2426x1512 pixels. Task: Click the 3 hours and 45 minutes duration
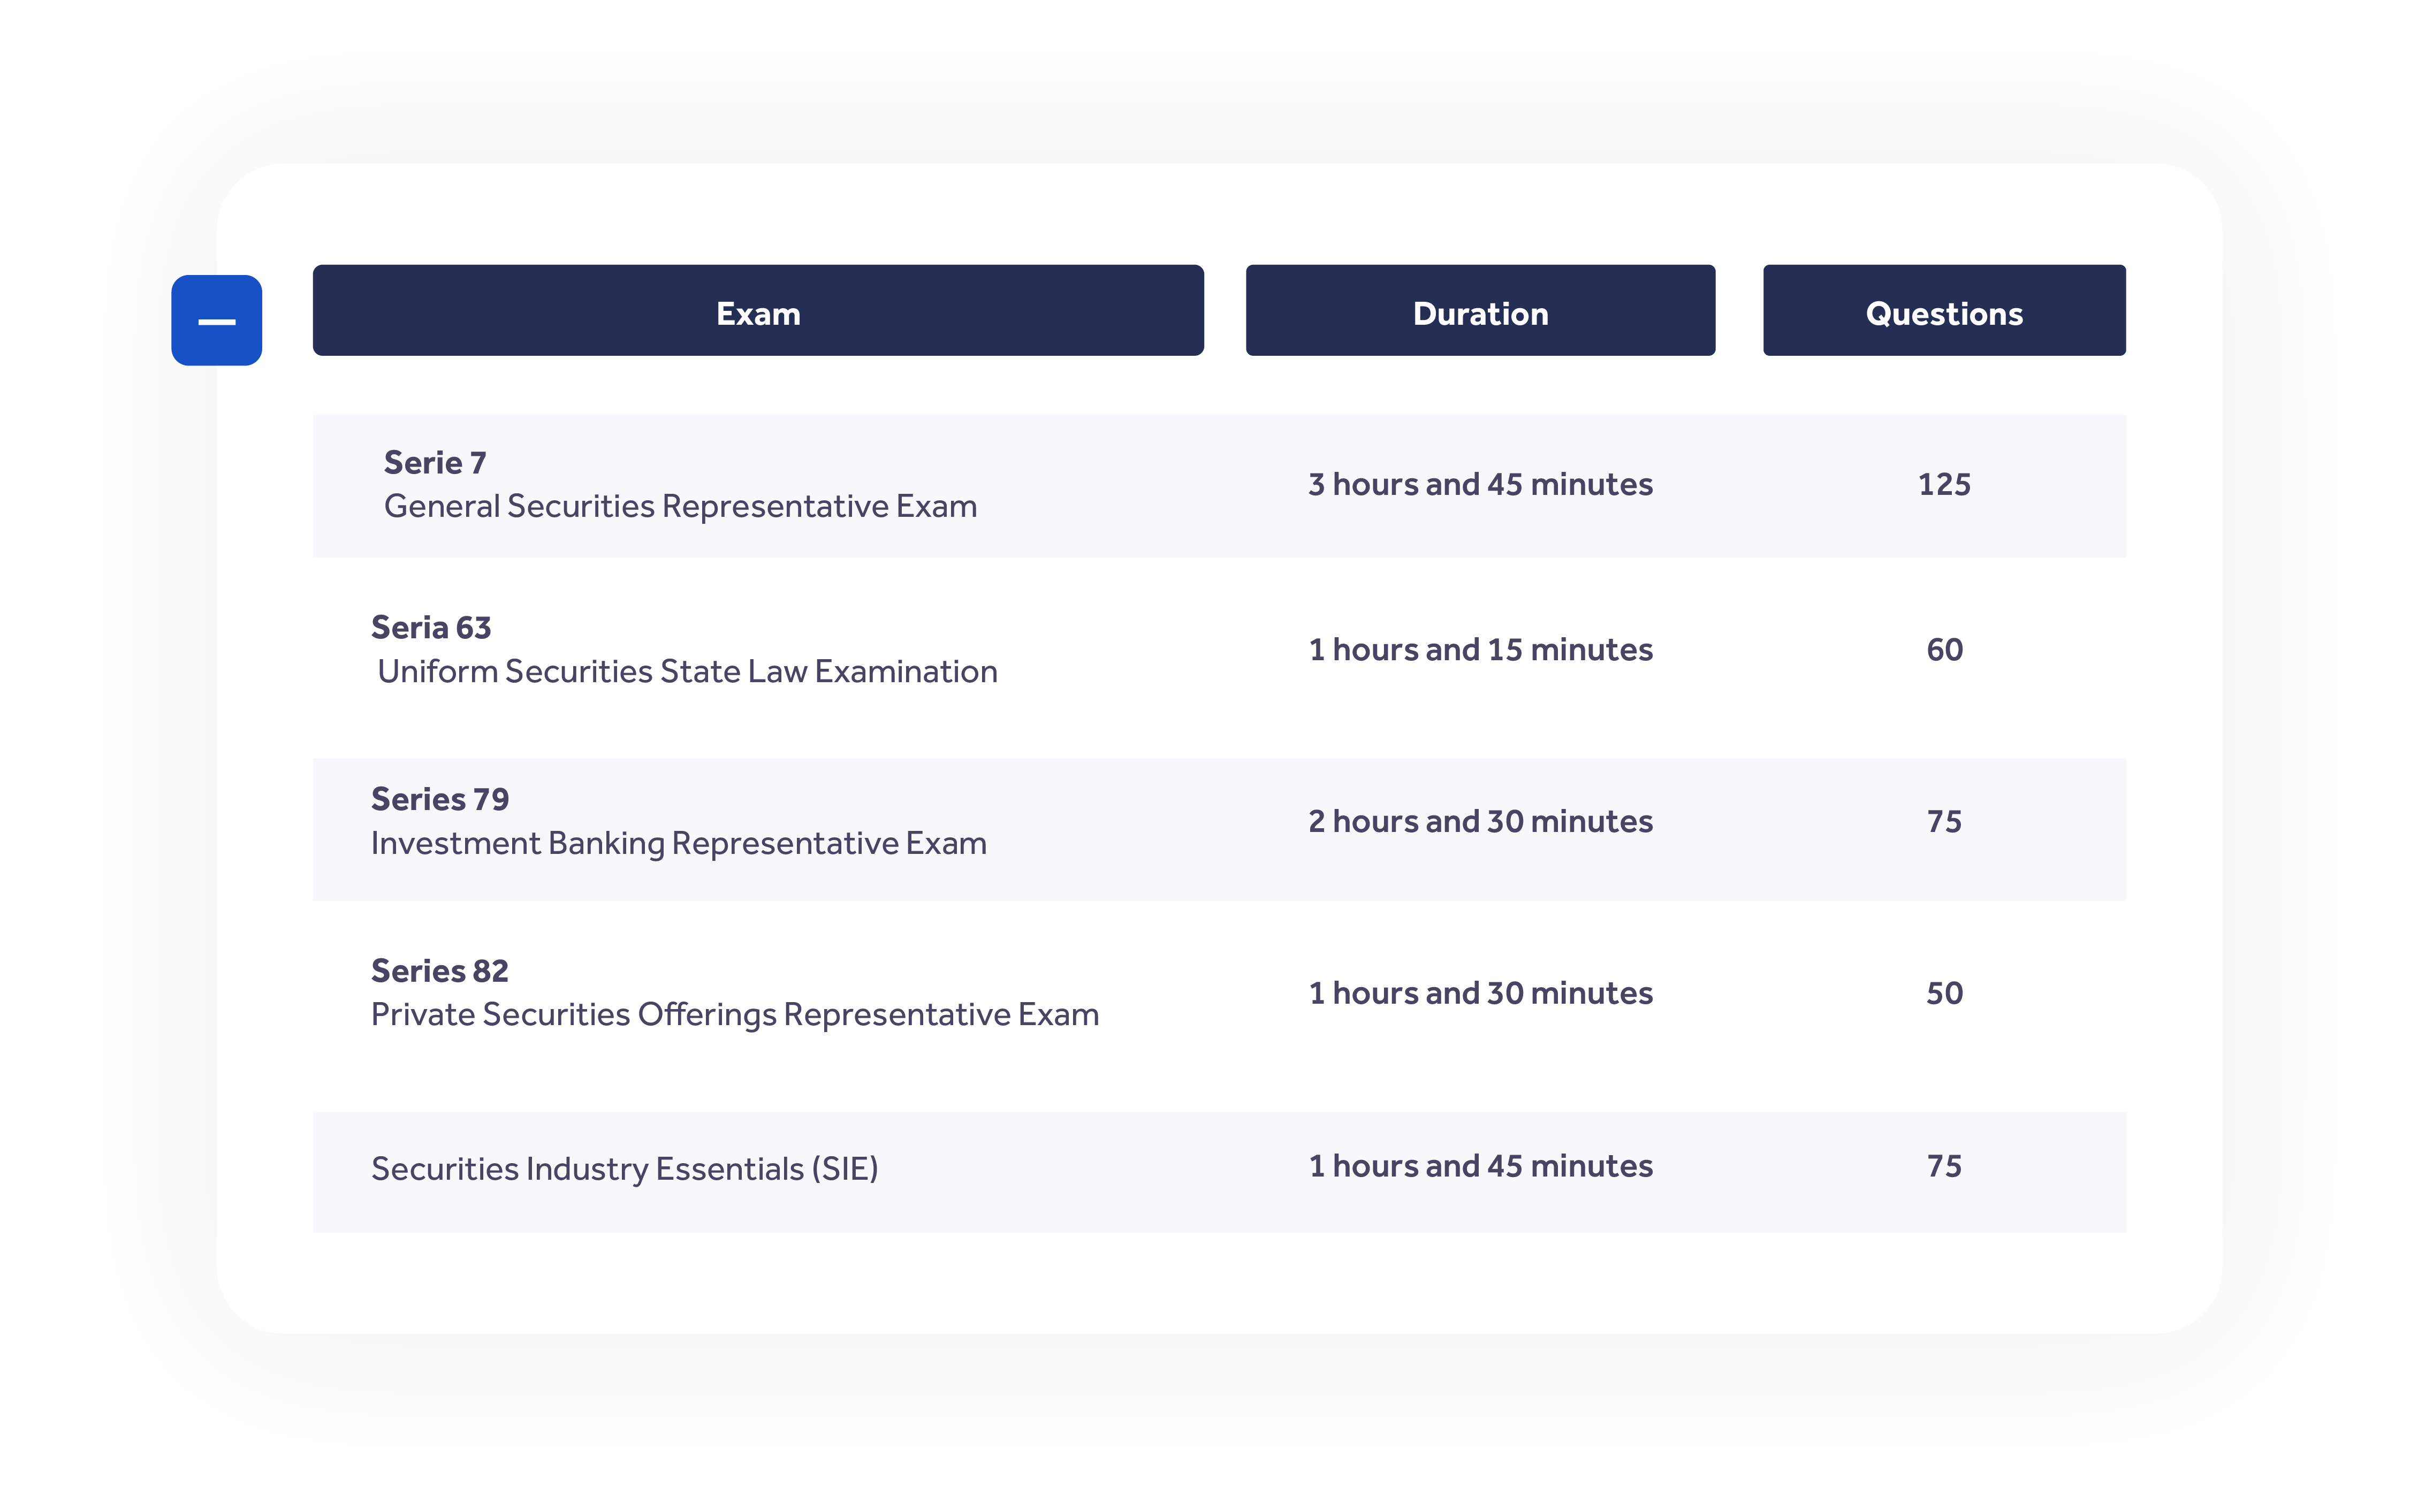[1480, 485]
